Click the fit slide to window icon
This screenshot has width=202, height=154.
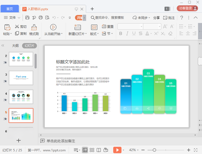[196, 150]
